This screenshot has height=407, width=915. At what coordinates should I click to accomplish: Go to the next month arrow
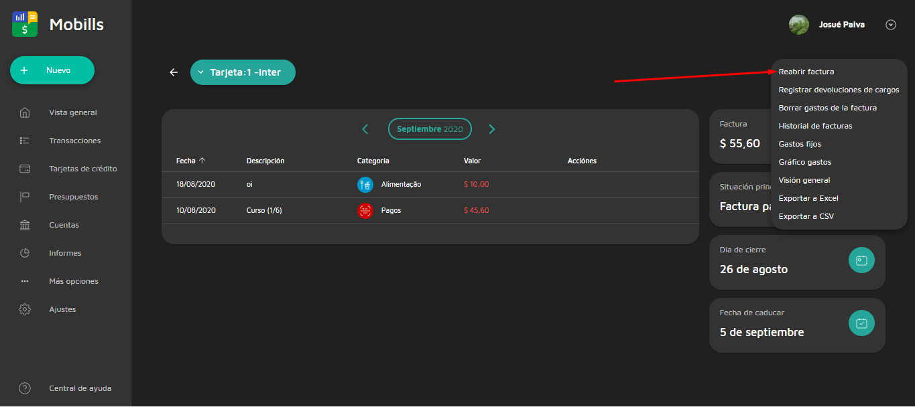491,129
